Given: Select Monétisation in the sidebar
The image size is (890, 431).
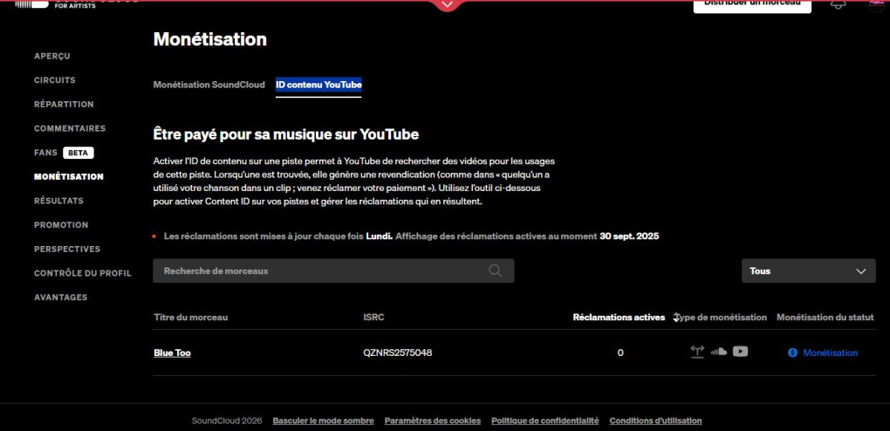Looking at the screenshot, I should (69, 176).
